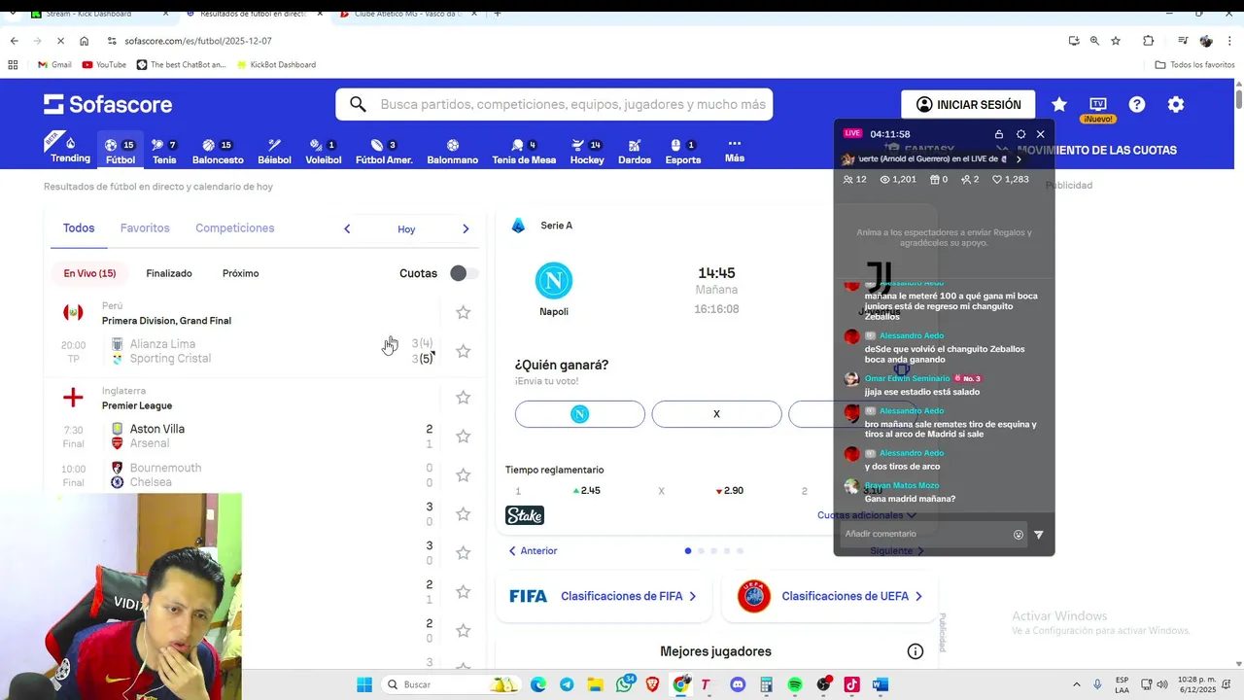1244x700 pixels.
Task: Open the Tenis de Mesa sport icon
Action: pyautogui.click(x=524, y=151)
